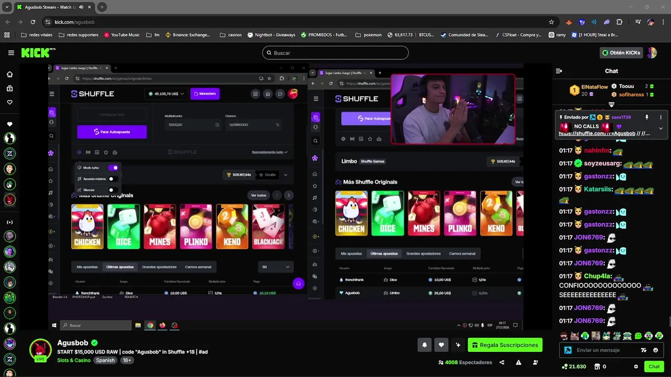Open the YouTube Music bookmark
Viewport: 671px width, 377px height.
click(x=122, y=35)
